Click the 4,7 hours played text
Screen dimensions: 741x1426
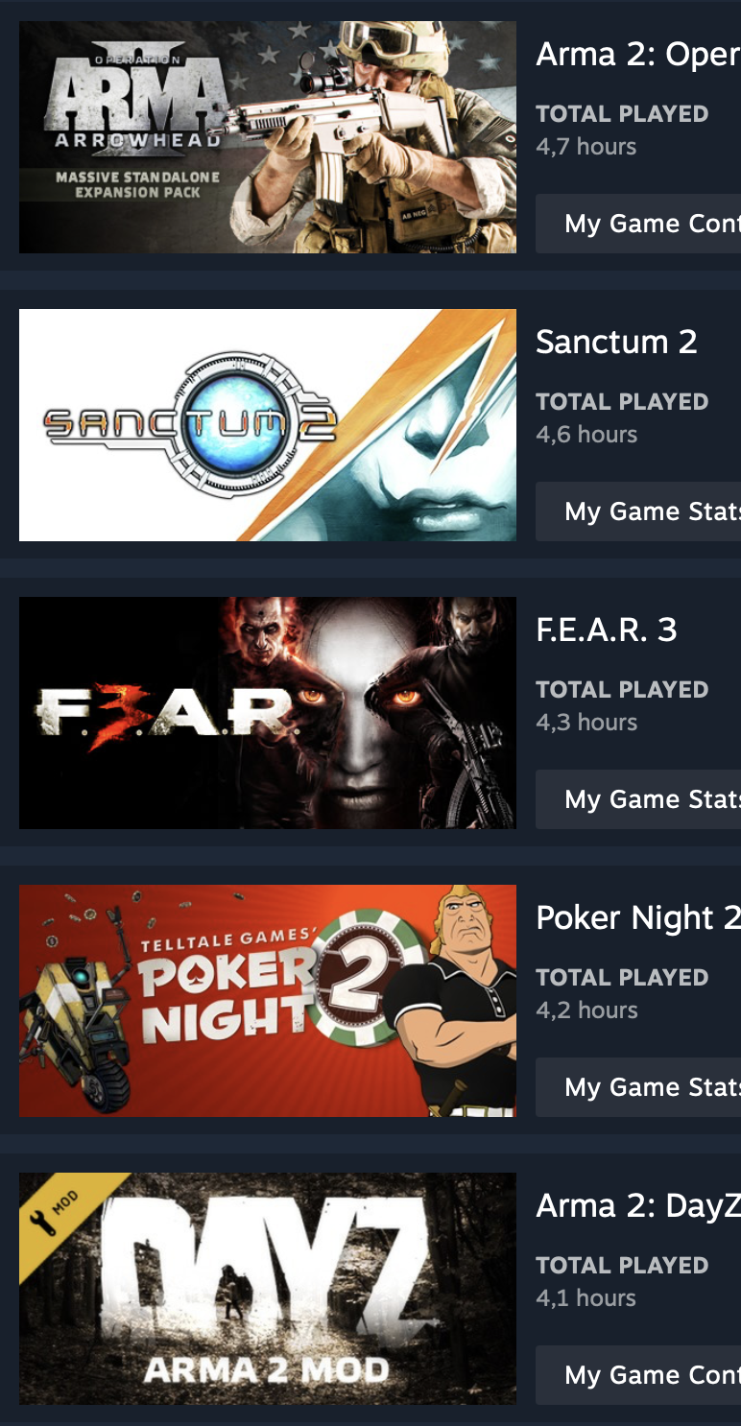pos(586,147)
